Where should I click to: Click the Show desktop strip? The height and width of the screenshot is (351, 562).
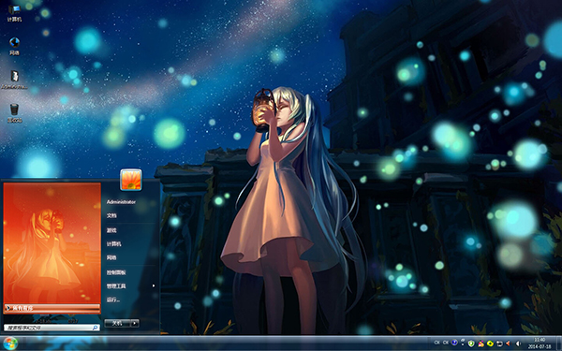pyautogui.click(x=559, y=344)
